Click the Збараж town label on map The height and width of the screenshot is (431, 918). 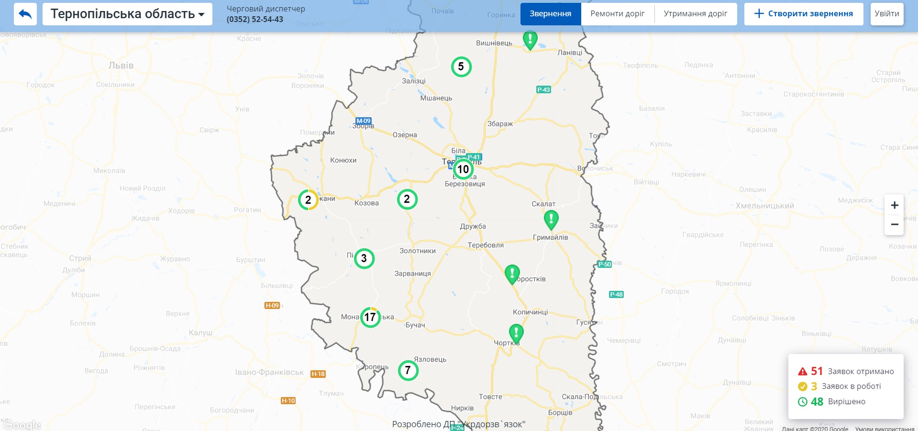point(500,123)
